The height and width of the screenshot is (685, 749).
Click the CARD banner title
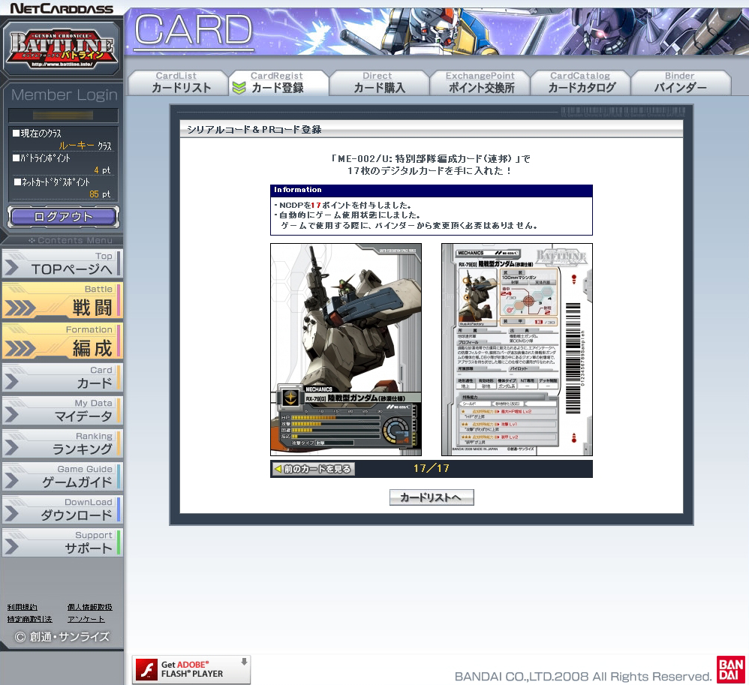click(194, 31)
